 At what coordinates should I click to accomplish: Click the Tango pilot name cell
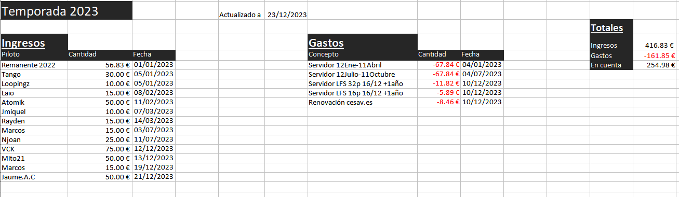34,74
